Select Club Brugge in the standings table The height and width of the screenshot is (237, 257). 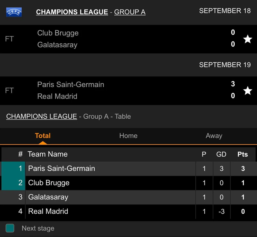point(49,183)
